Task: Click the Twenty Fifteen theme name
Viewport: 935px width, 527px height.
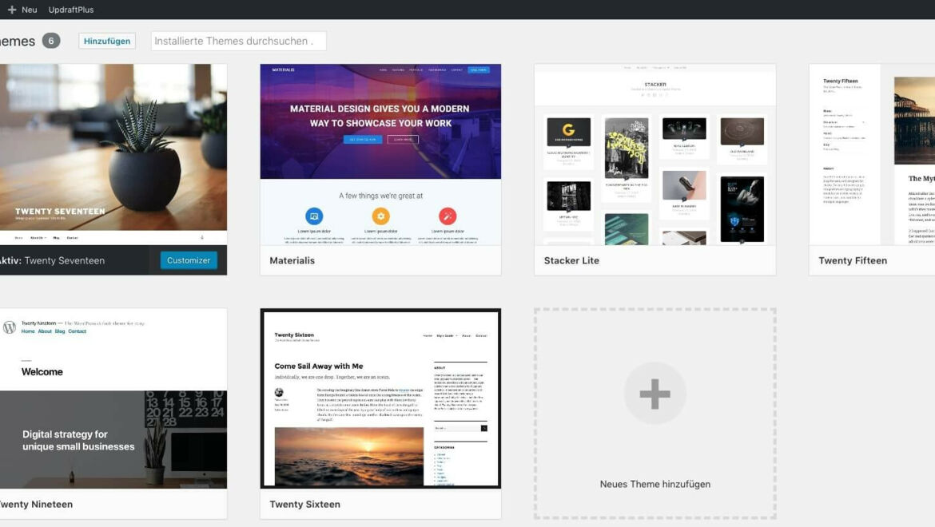Action: click(853, 260)
